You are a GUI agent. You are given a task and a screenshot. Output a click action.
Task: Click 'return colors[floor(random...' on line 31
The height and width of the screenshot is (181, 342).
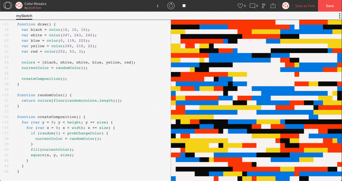[71, 100]
